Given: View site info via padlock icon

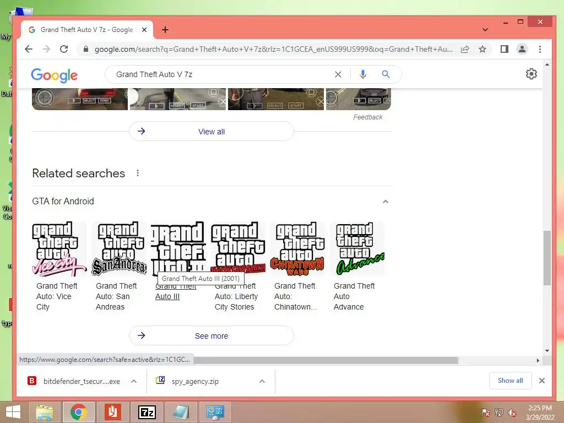Looking at the screenshot, I should coord(85,49).
